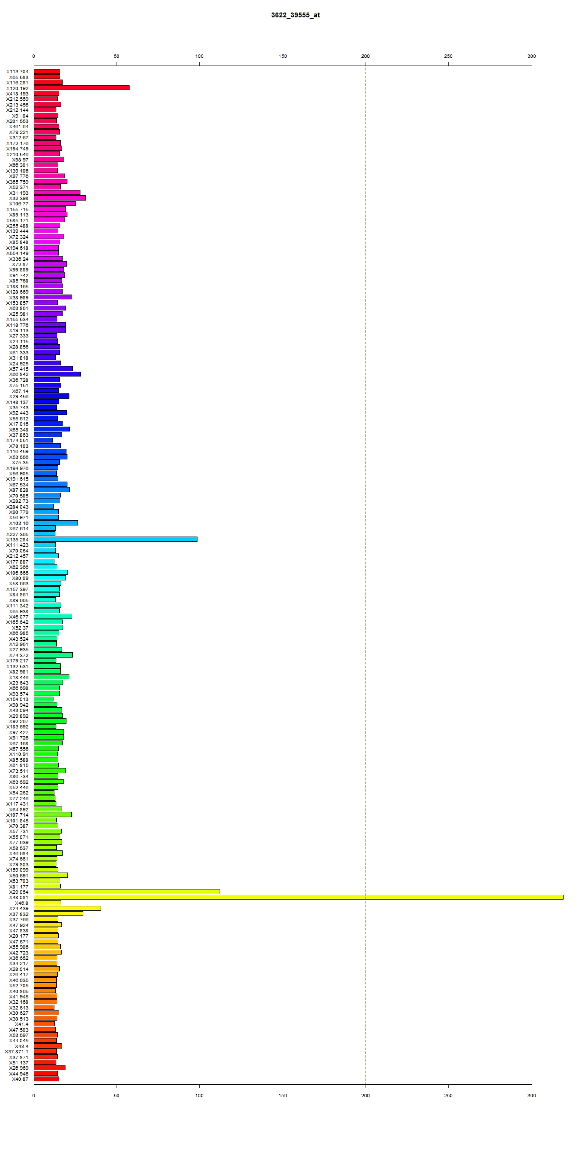
Task: Click the X42.723 row label
Action: point(19,952)
